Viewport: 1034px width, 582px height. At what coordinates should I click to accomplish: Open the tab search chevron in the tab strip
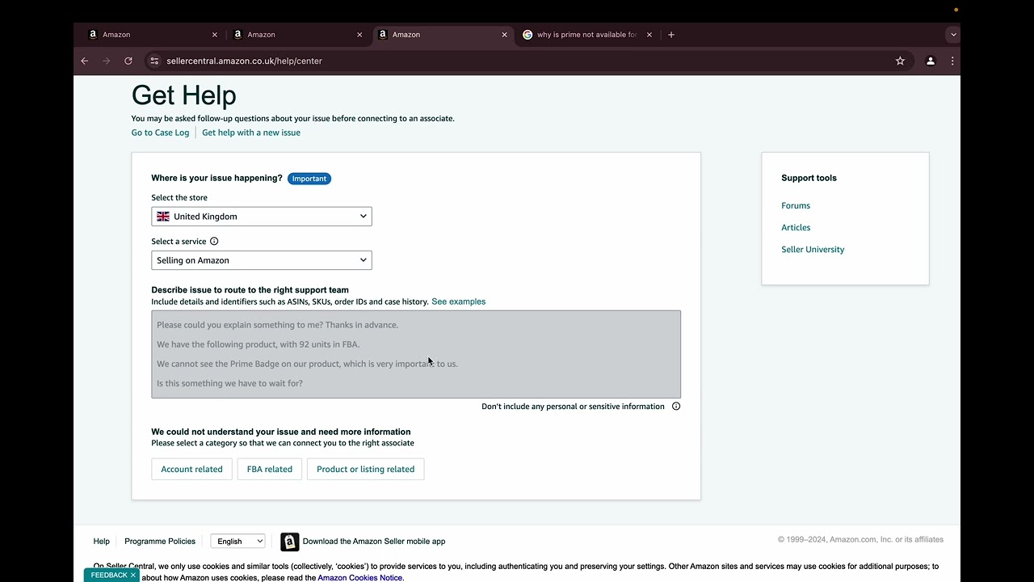pos(953,35)
